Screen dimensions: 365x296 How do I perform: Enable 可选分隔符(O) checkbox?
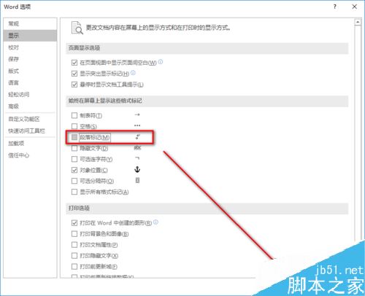click(x=74, y=181)
